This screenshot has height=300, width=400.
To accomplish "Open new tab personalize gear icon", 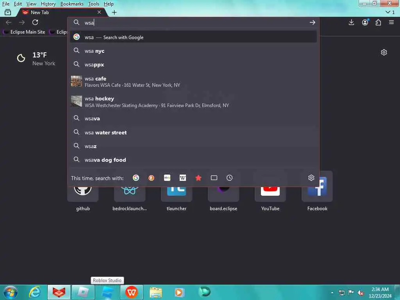I will click(384, 53).
